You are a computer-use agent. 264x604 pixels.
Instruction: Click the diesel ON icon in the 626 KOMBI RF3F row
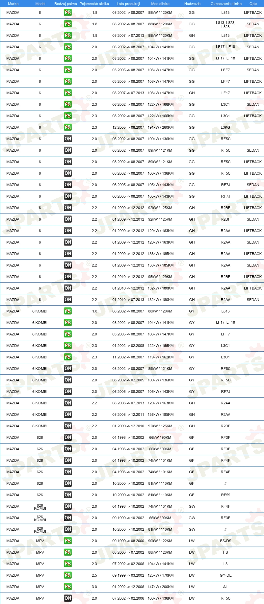(x=68, y=518)
